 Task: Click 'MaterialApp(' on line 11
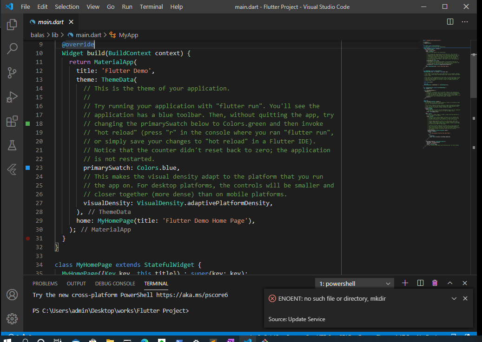(115, 62)
